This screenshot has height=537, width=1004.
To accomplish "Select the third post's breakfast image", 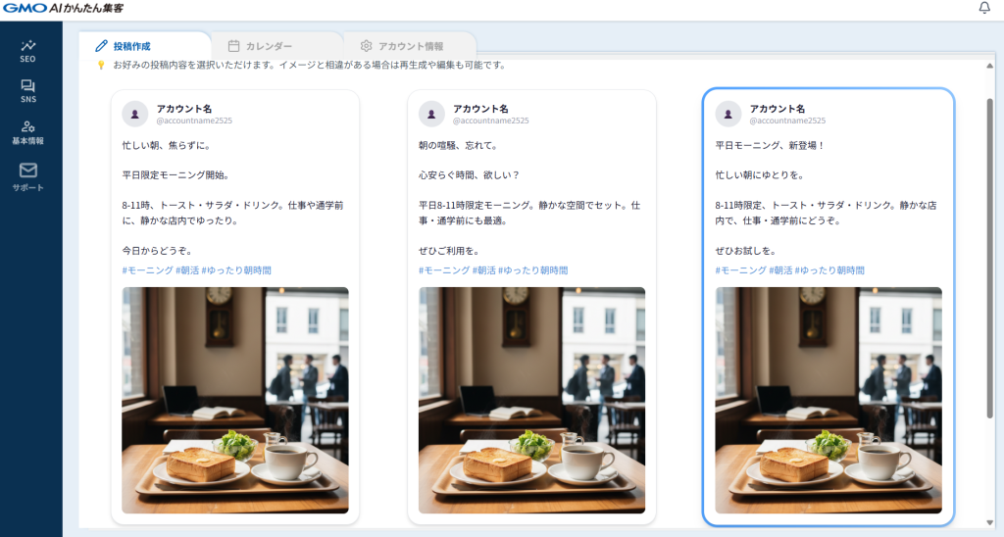I will 828,400.
